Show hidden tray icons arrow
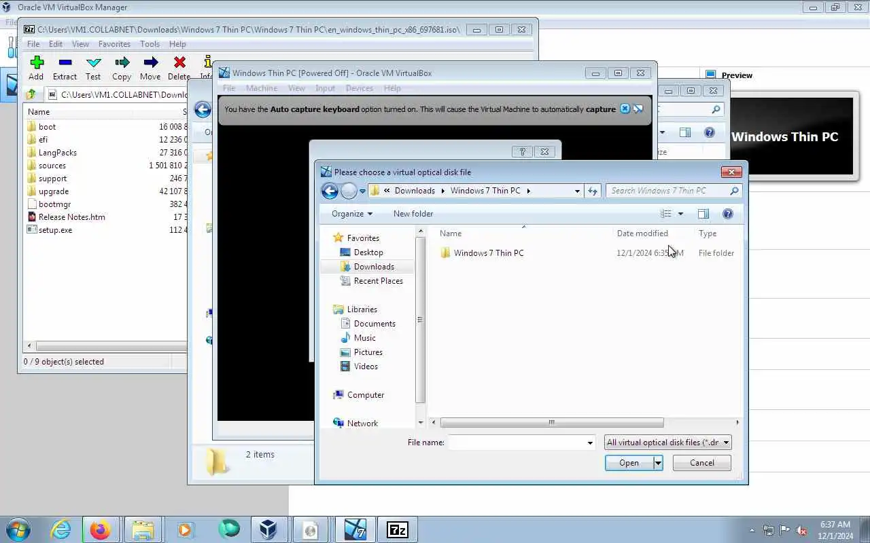The width and height of the screenshot is (870, 543). tap(752, 530)
